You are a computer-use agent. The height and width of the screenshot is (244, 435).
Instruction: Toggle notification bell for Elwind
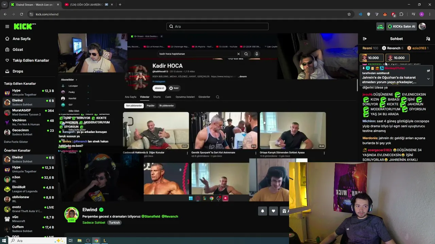pos(262,211)
